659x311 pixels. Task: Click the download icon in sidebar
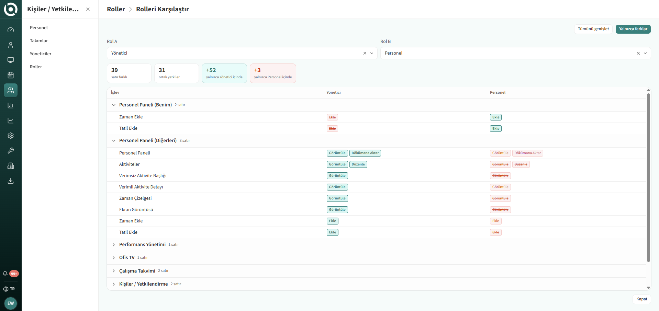click(11, 181)
